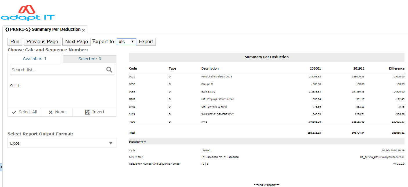The width and height of the screenshot is (408, 187).
Task: Click the 07 Feb 2020 10:29 timestamp
Action: click(x=393, y=150)
